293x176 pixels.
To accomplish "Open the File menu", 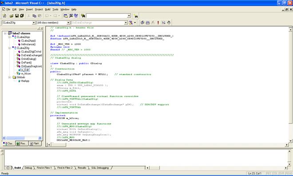I will click(x=8, y=9).
